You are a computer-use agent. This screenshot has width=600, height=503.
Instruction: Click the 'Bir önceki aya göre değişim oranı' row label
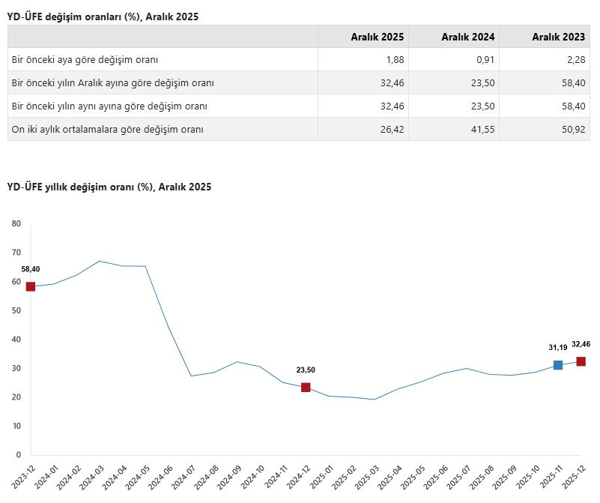pyautogui.click(x=85, y=60)
